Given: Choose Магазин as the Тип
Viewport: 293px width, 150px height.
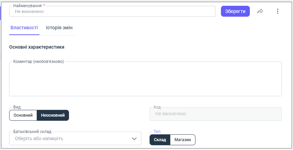Looking at the screenshot, I should coord(183,140).
